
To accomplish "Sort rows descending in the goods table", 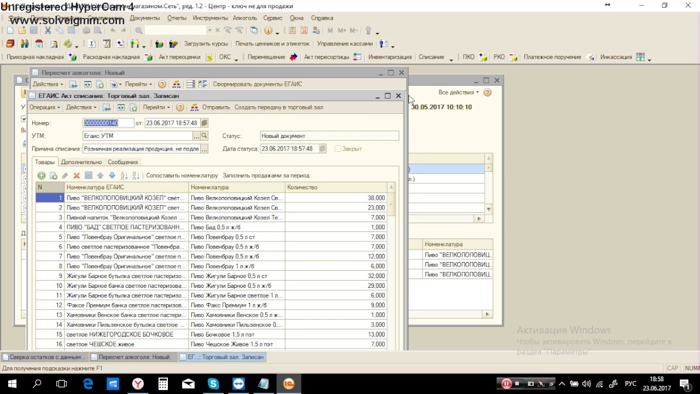I will click(136, 176).
